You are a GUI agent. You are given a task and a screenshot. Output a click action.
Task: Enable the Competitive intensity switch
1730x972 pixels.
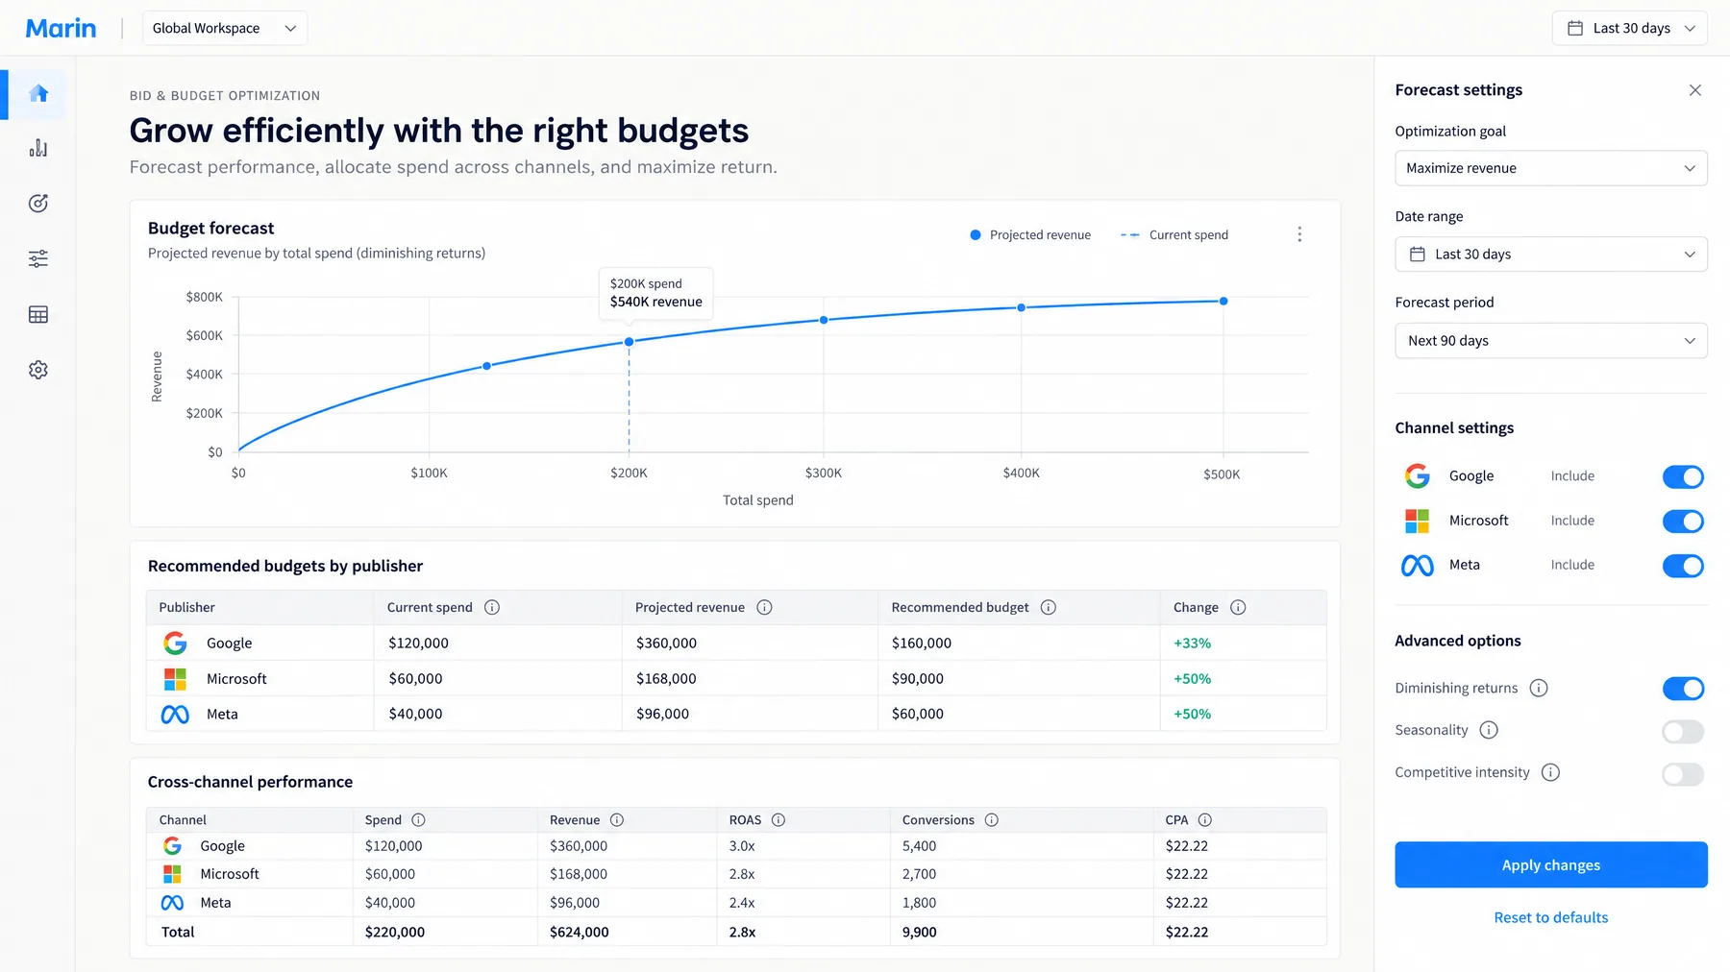(x=1683, y=774)
